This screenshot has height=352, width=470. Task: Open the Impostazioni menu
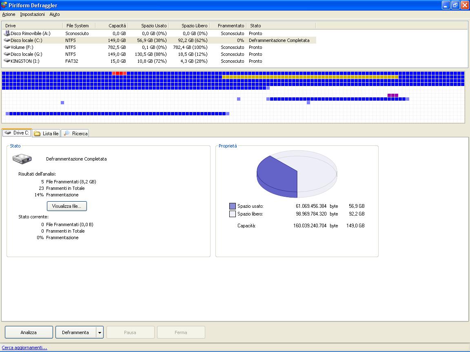32,14
